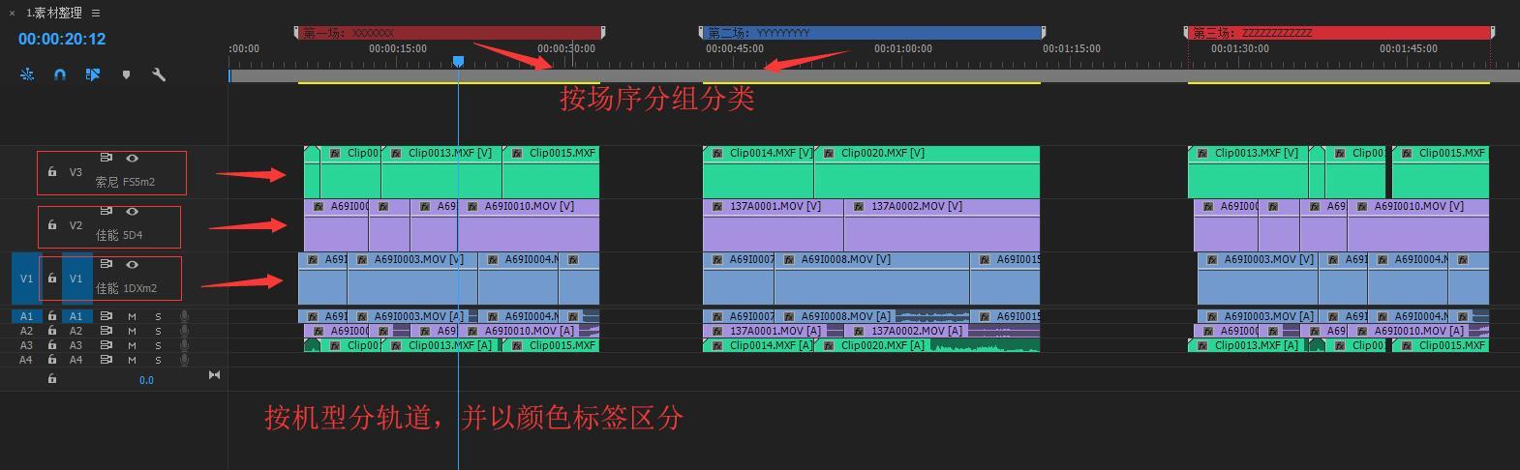Click the 00:00:20:12 playhead timecode
This screenshot has height=470, width=1520.
pos(62,39)
